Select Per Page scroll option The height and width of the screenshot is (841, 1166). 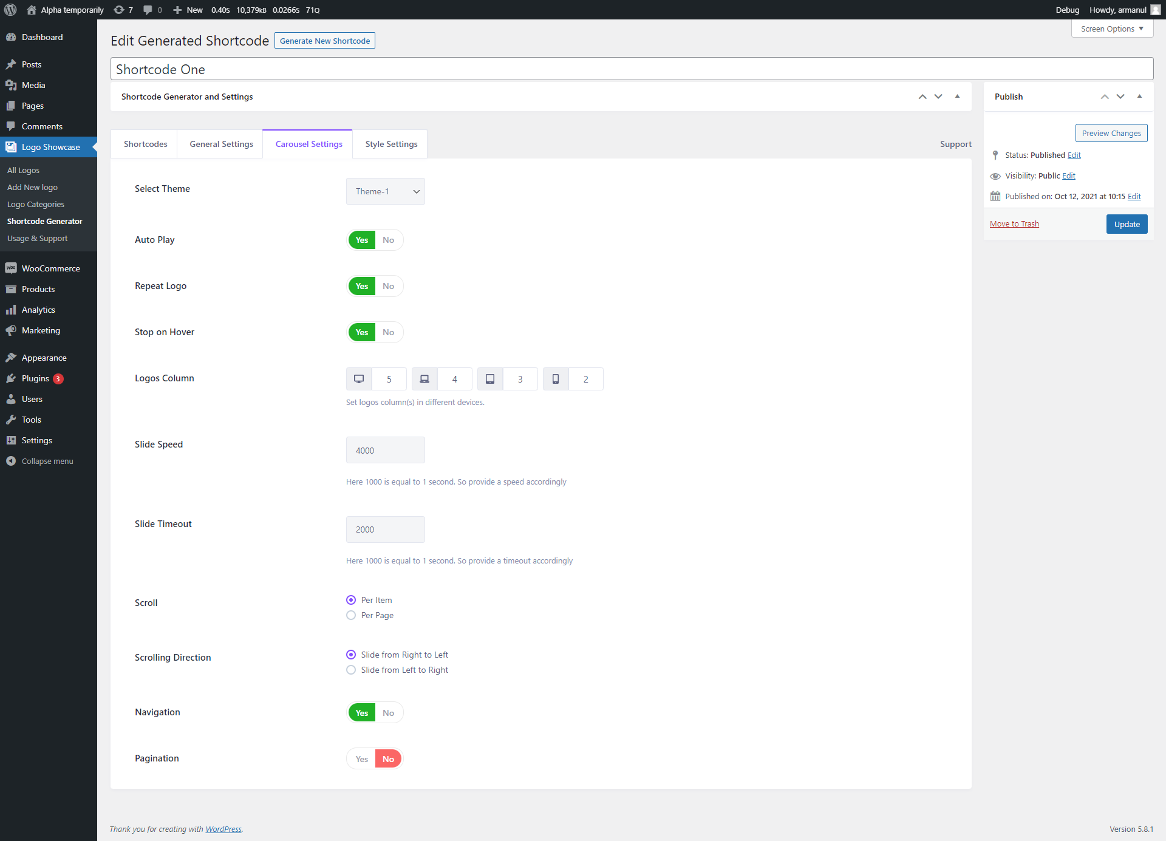pos(350,615)
